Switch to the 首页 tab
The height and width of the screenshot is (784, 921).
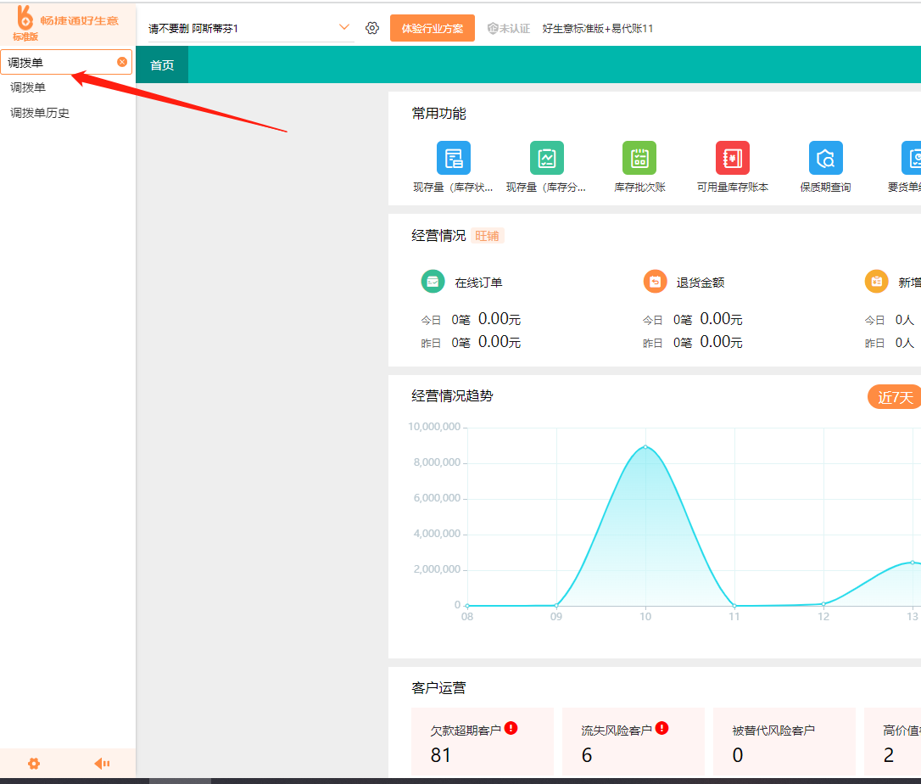[162, 65]
